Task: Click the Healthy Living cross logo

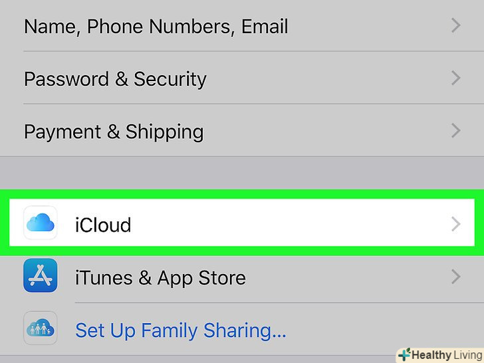Action: coord(404,355)
